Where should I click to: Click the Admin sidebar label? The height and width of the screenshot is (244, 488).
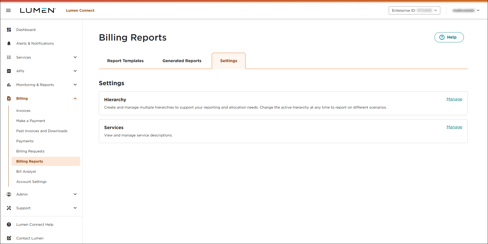click(22, 194)
